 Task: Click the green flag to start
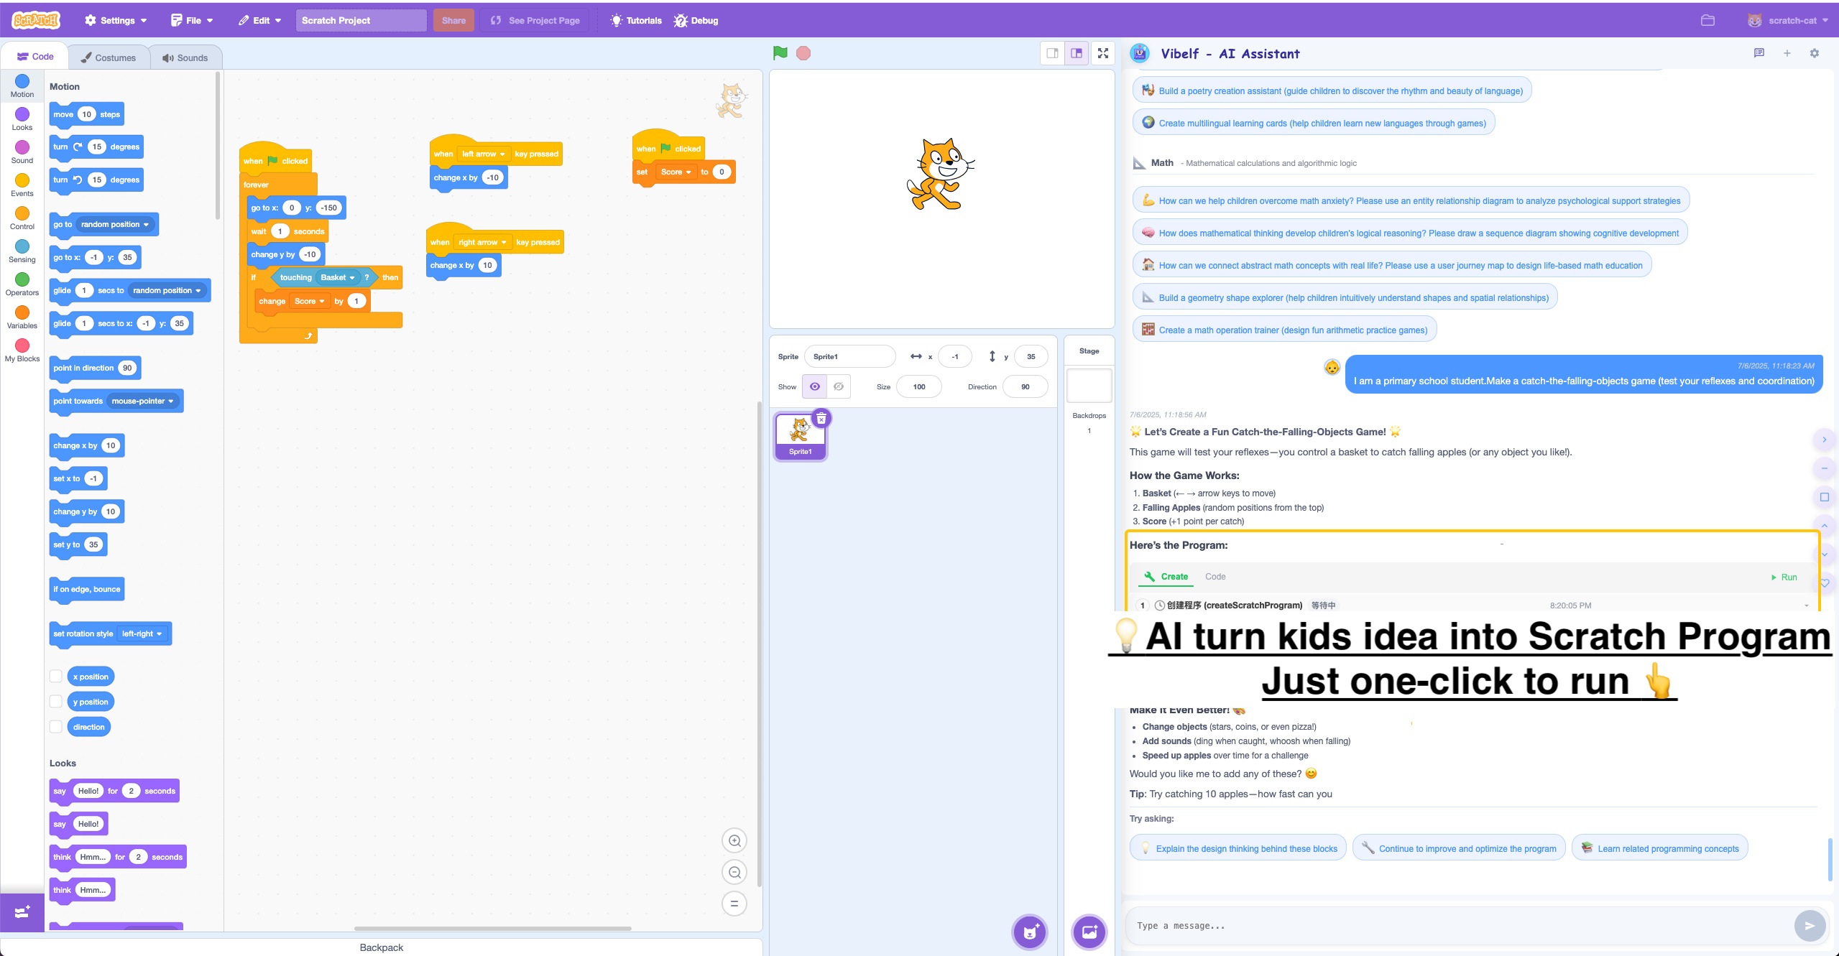[x=780, y=53]
